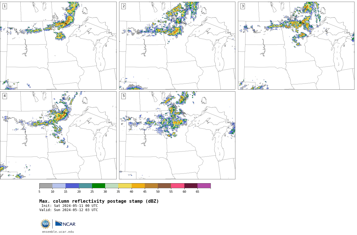Click the tan-brown 45-50 dBZ swatch
This screenshot has width=357, height=235.
click(x=151, y=186)
